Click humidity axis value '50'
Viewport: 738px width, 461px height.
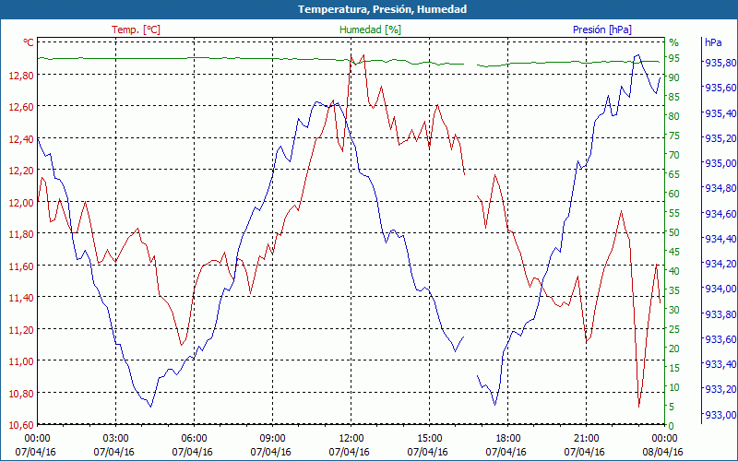674,232
